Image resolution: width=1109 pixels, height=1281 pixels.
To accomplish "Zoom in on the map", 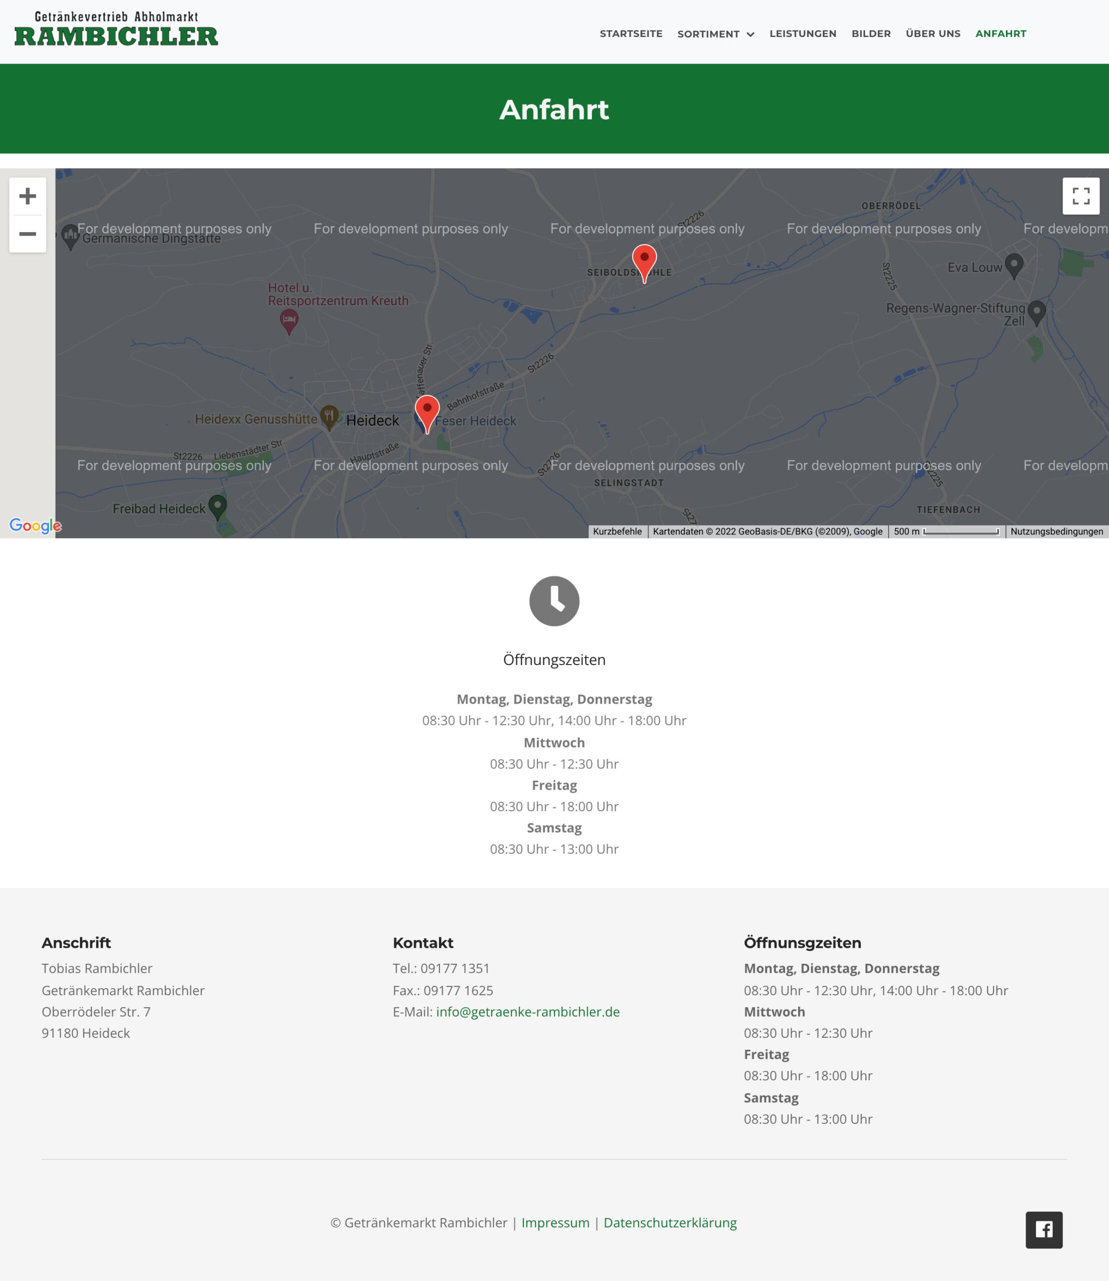I will 27,196.
